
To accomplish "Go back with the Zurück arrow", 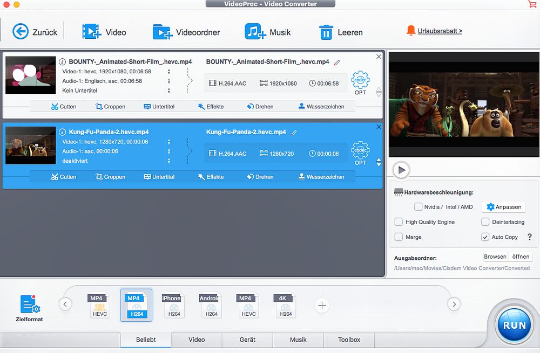I will tap(21, 32).
